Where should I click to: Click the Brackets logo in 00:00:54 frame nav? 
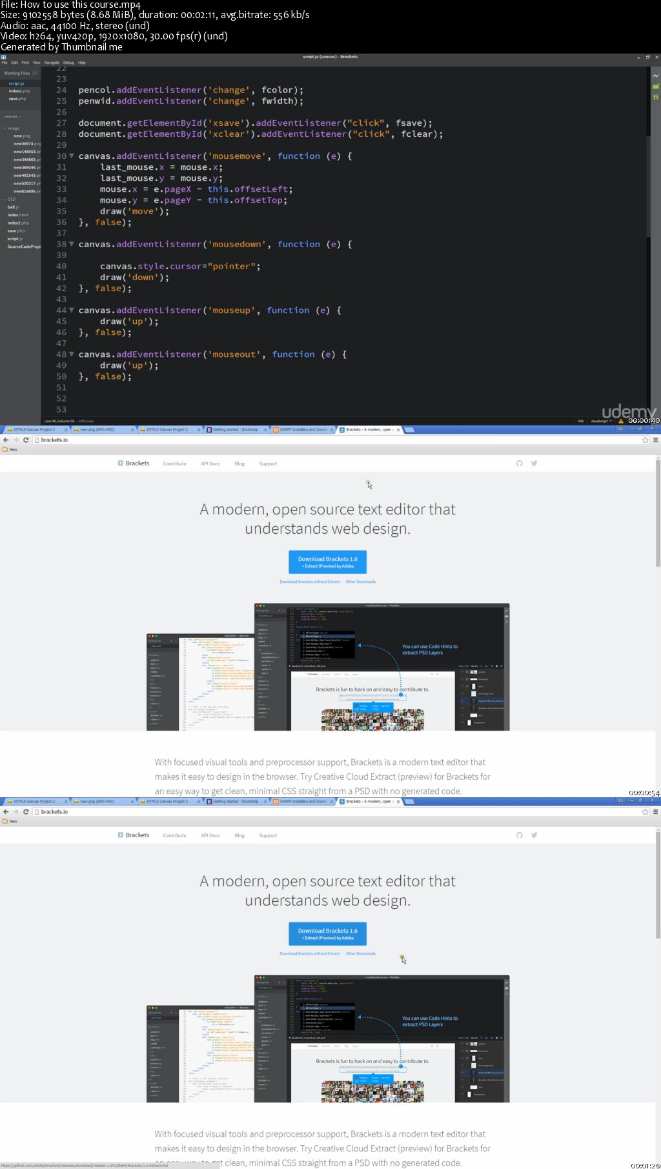pos(134,463)
